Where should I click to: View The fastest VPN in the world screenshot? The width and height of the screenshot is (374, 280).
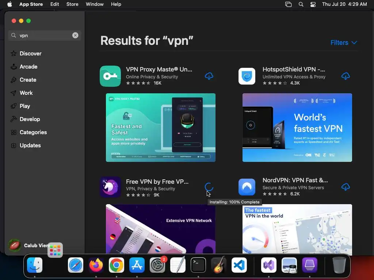[297, 229]
